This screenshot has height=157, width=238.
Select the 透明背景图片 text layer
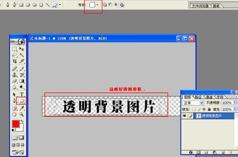point(214,116)
